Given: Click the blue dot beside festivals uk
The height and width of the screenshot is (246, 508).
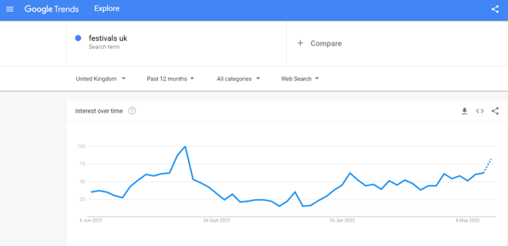Looking at the screenshot, I should click(78, 38).
